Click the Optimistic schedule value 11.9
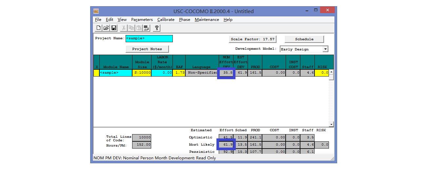The image size is (446, 178). [241, 137]
